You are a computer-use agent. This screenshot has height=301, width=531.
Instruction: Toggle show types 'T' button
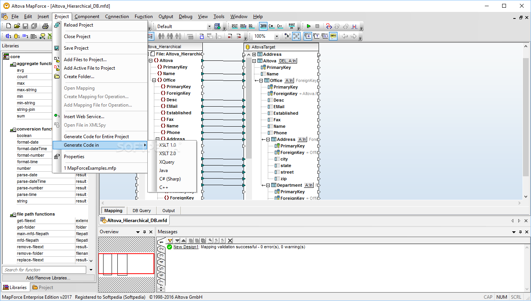317,36
